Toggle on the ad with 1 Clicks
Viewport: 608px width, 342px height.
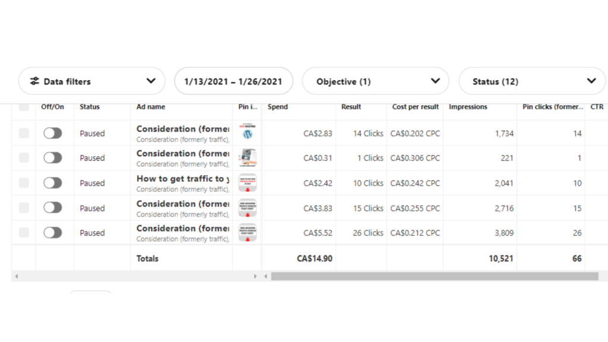click(53, 157)
